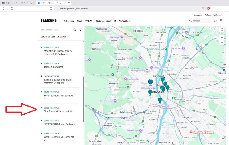Image resolution: width=229 pixels, height=145 pixels.
Task: Open the TV & AV menu
Action: pyautogui.click(x=89, y=21)
